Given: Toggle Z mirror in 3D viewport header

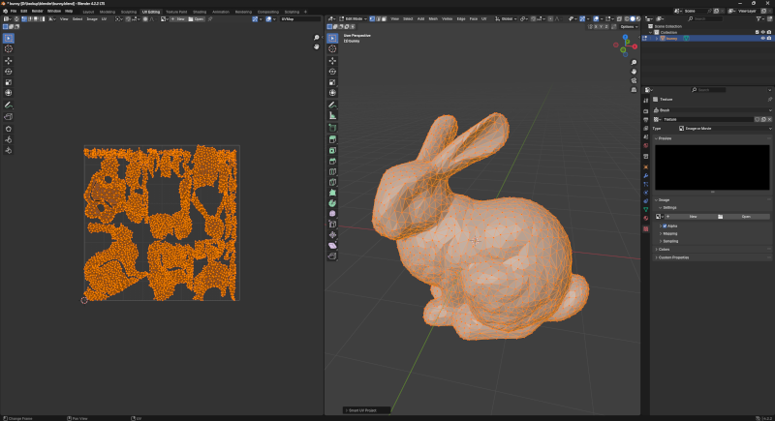Looking at the screenshot, I should (606, 27).
